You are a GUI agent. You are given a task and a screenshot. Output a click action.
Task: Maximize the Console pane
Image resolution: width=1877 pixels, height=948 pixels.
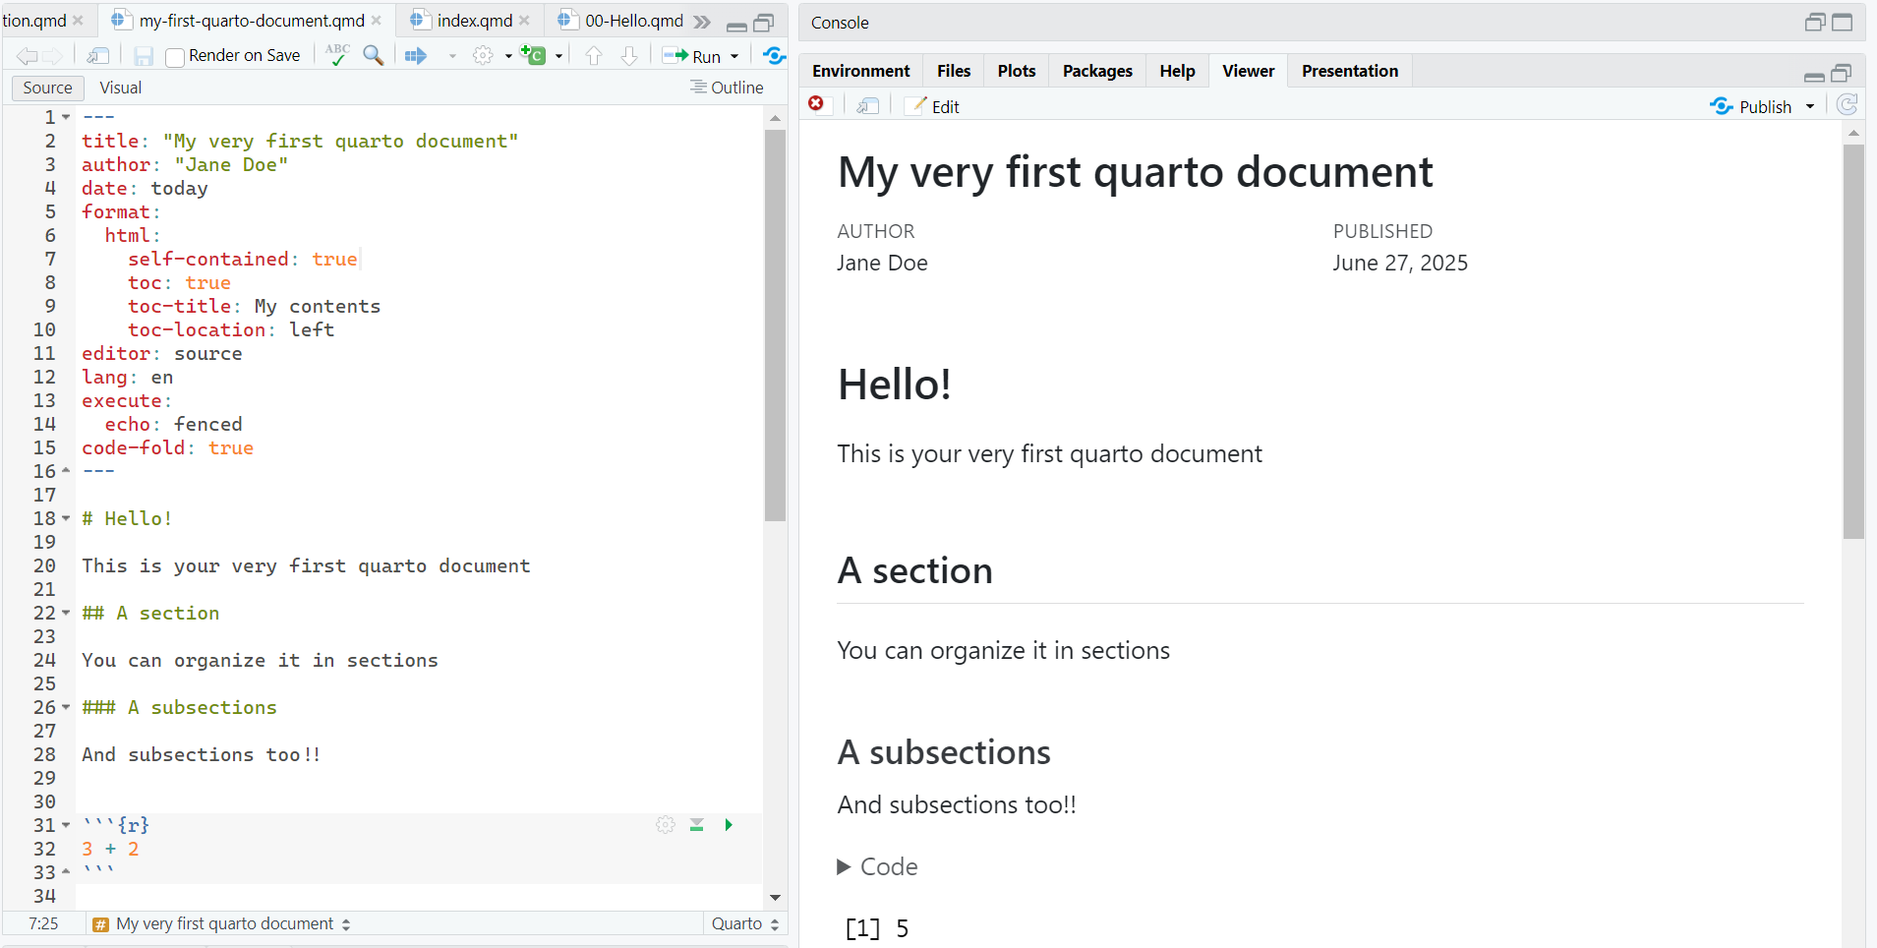1842,22
